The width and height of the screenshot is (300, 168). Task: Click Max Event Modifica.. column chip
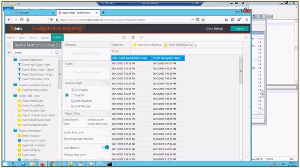[148, 45]
